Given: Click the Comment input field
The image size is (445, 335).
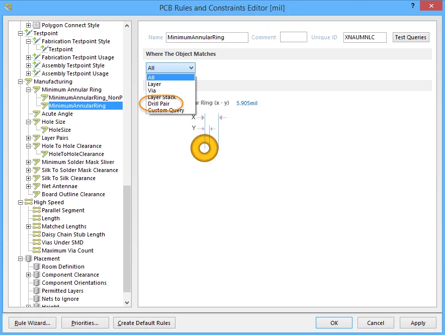Looking at the screenshot, I should point(294,37).
